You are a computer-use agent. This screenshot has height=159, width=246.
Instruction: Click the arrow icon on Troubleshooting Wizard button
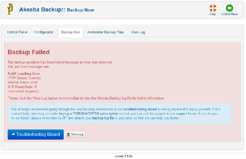(13, 134)
